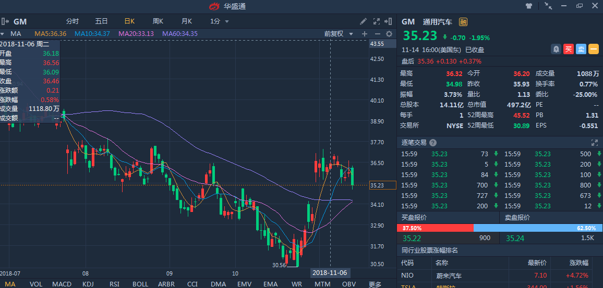Image resolution: width=603 pixels, height=288 pixels.
Task: Open the 1分 minute interval dropdown
Action: click(219, 21)
